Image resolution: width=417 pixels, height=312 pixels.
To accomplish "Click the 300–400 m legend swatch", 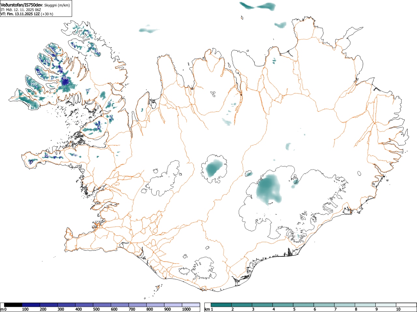I will 66,305.
